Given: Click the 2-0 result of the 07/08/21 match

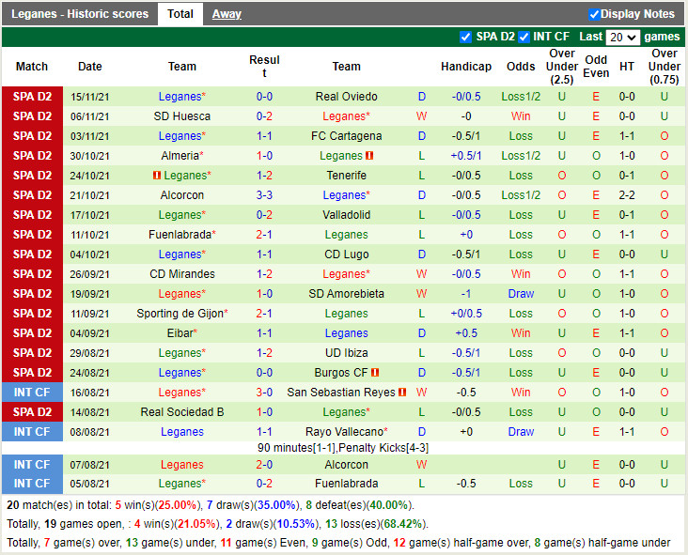Looking at the screenshot, I should [264, 465].
